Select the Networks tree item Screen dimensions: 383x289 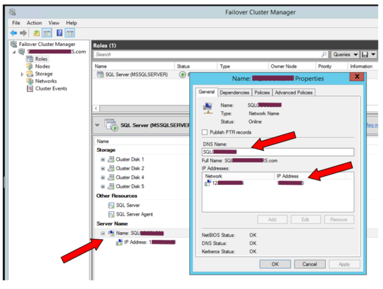[x=46, y=81]
